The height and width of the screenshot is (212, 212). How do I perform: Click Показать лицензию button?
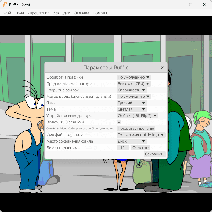[x=136, y=129]
